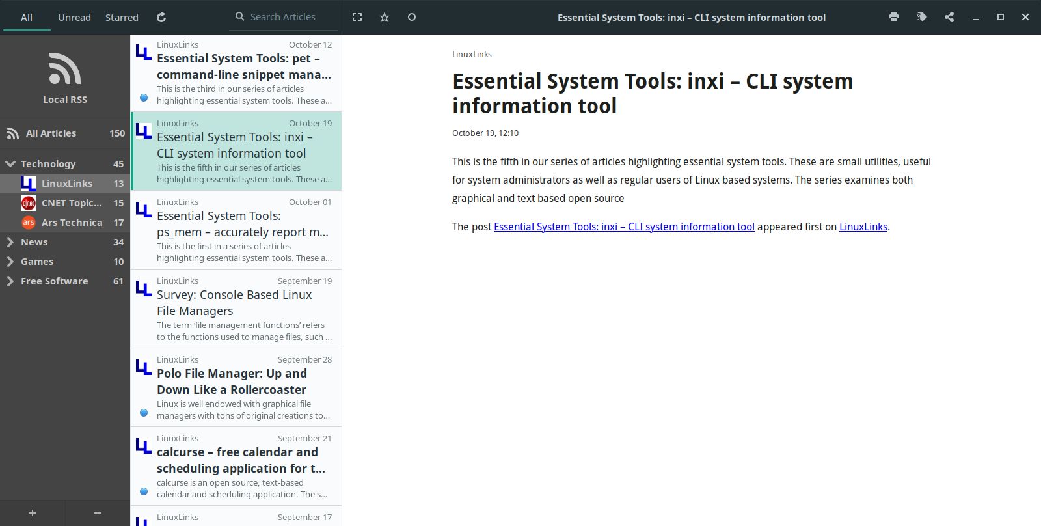Star the current article

pyautogui.click(x=385, y=17)
